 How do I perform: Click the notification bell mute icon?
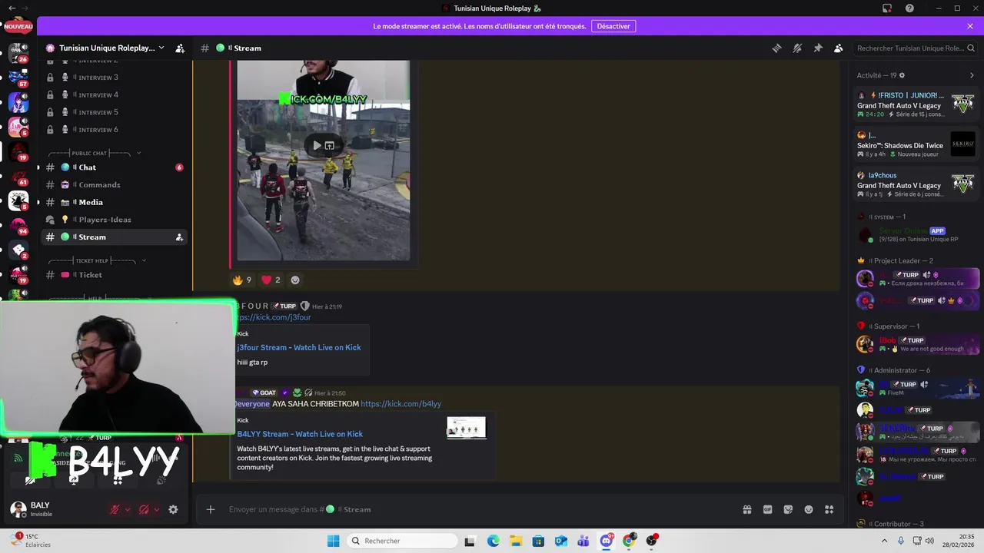[797, 48]
